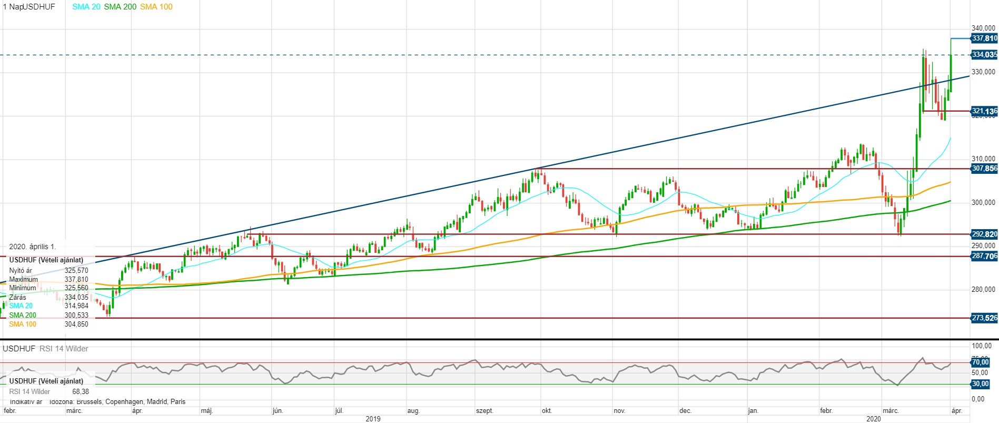Image resolution: width=999 pixels, height=423 pixels.
Task: Select the 334,035 price label
Action: [984, 55]
